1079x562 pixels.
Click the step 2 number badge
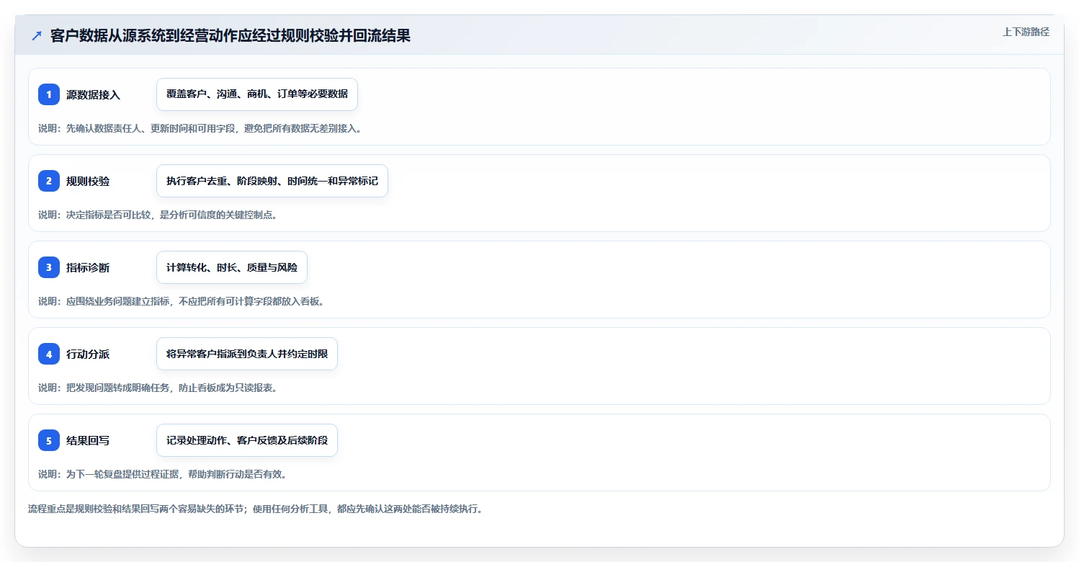point(49,181)
